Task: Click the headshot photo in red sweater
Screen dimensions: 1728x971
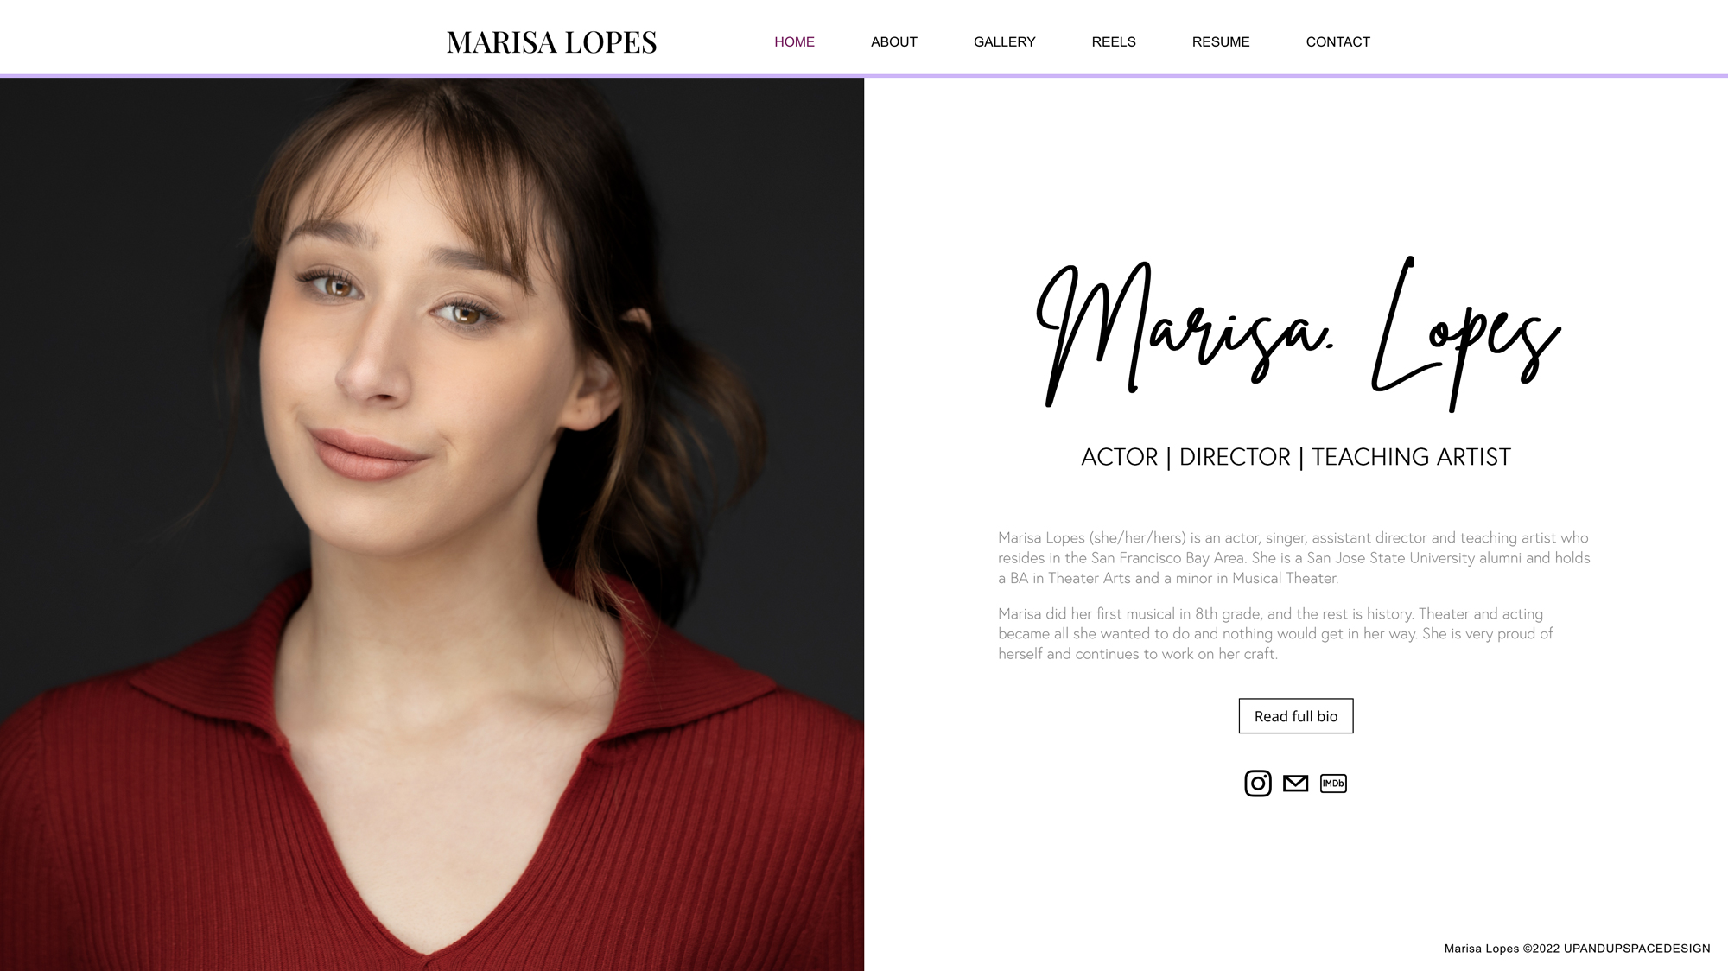Action: pos(432,524)
